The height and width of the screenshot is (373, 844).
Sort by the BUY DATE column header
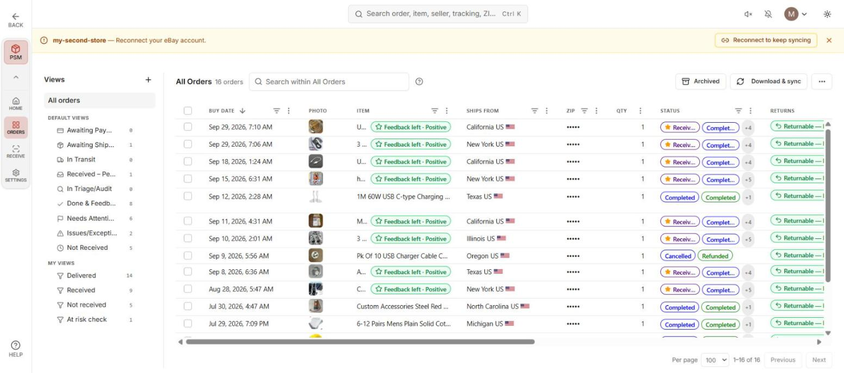click(x=227, y=111)
